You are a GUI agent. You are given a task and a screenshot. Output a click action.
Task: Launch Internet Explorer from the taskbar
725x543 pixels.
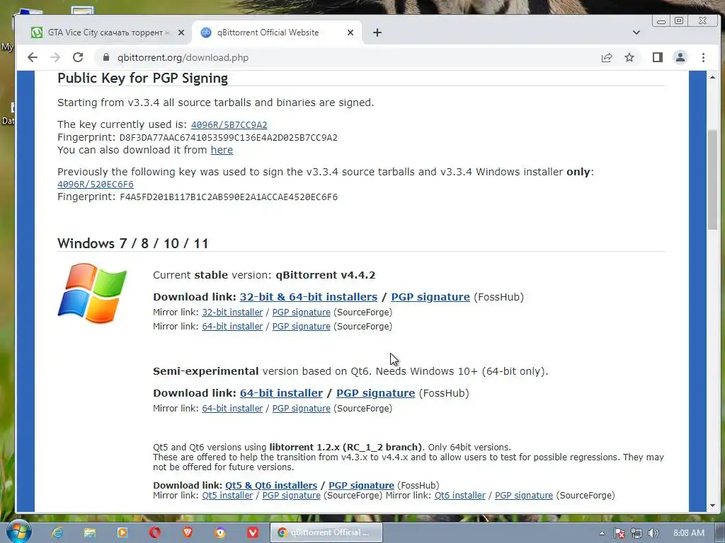(57, 532)
